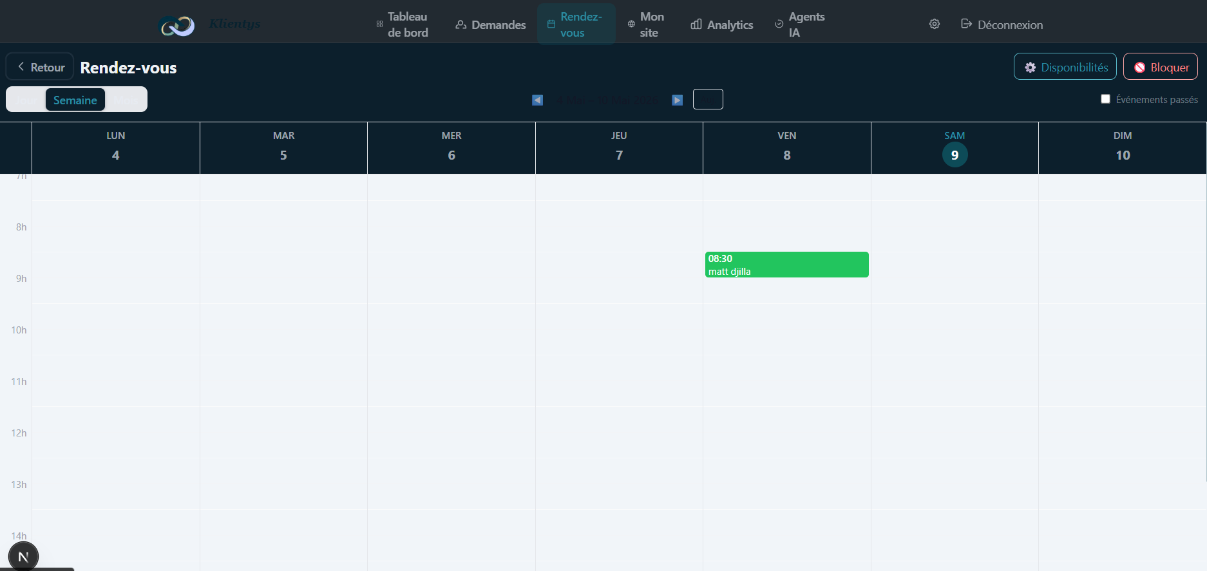Select the DIM 10 day header
The image size is (1207, 571).
click(1123, 147)
